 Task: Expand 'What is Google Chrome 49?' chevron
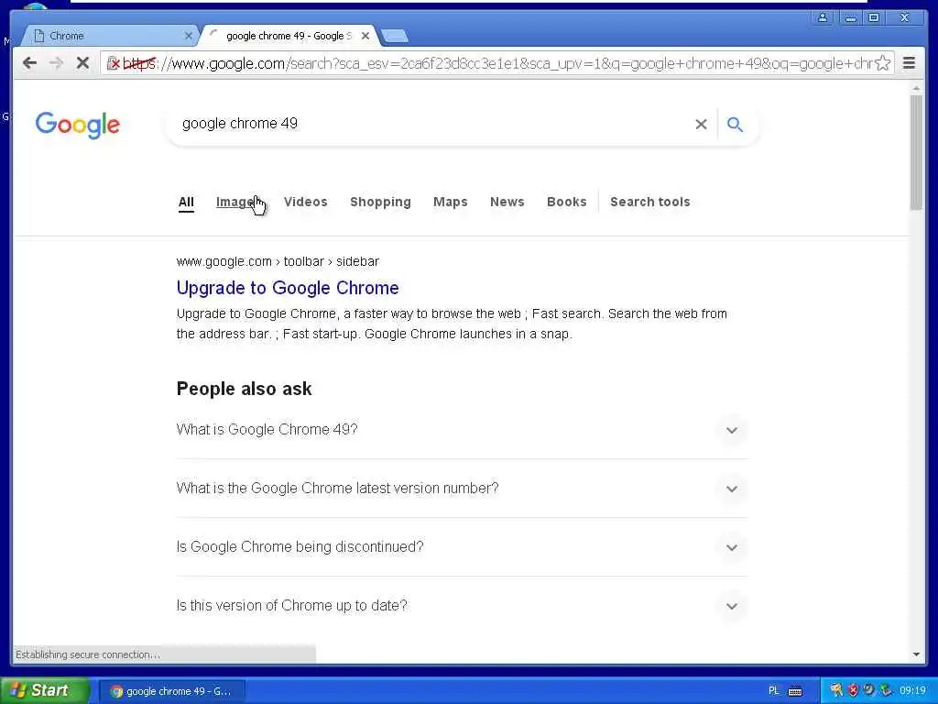(x=731, y=430)
